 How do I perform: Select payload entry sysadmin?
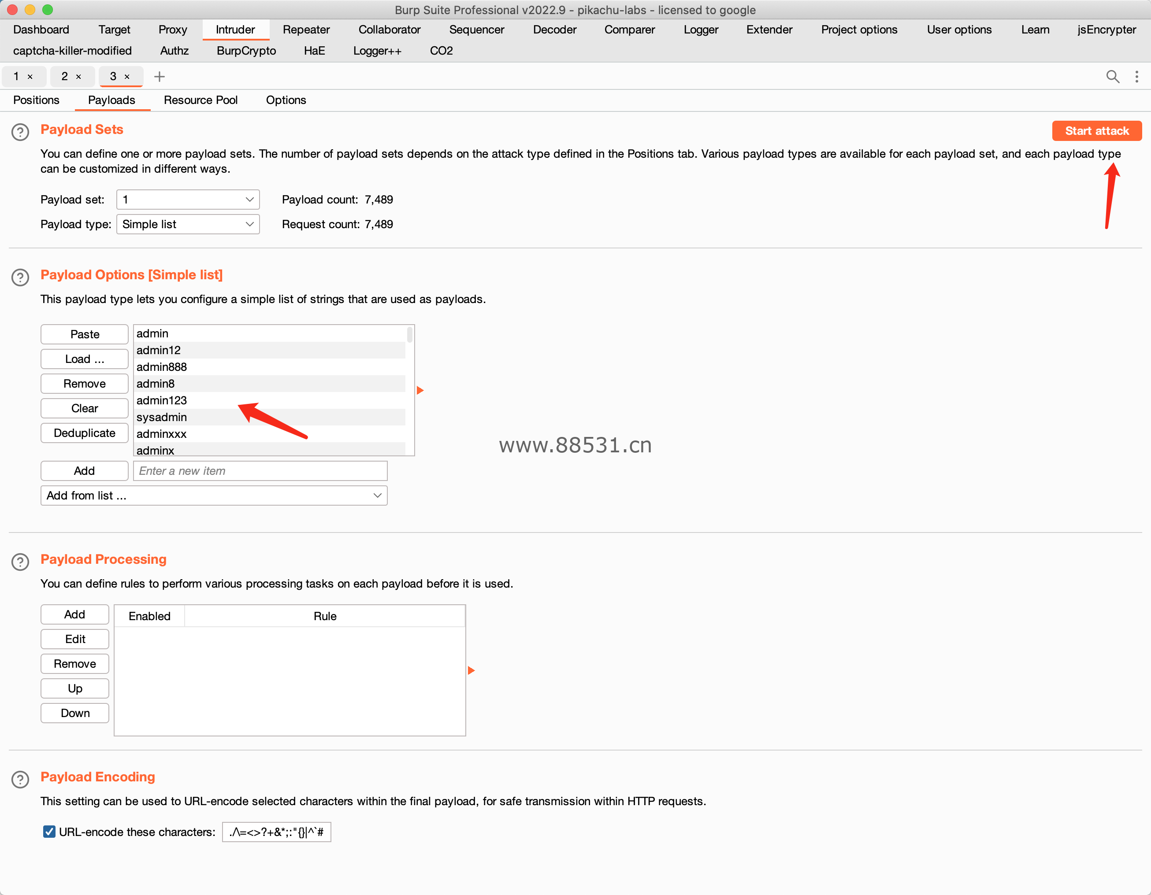pyautogui.click(x=270, y=417)
